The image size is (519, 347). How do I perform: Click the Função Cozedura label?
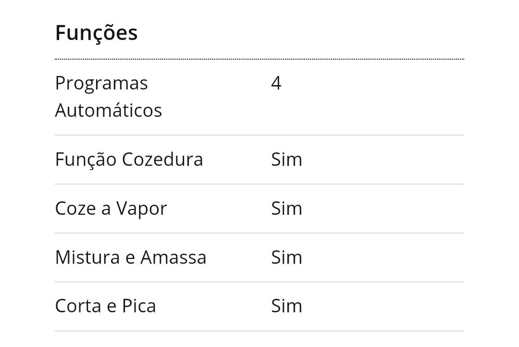click(x=129, y=159)
